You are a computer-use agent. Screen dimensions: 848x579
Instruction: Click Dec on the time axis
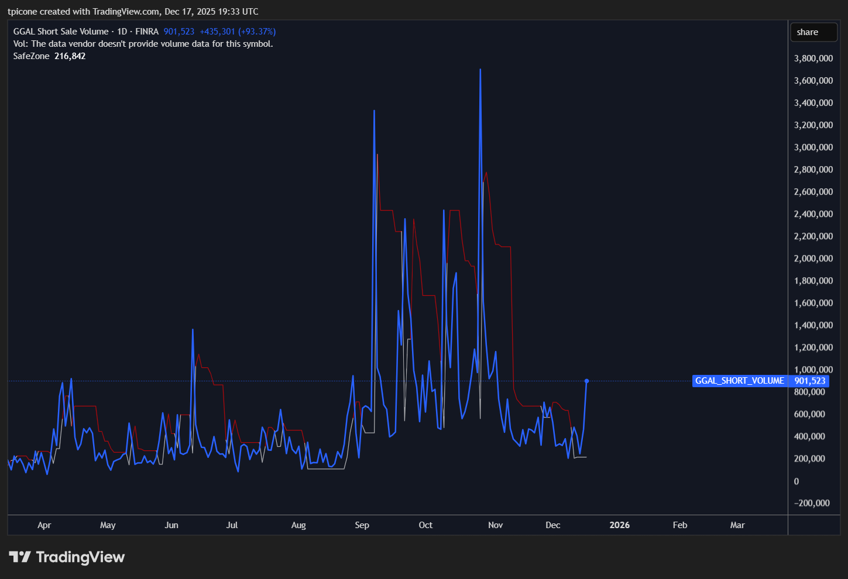point(552,525)
